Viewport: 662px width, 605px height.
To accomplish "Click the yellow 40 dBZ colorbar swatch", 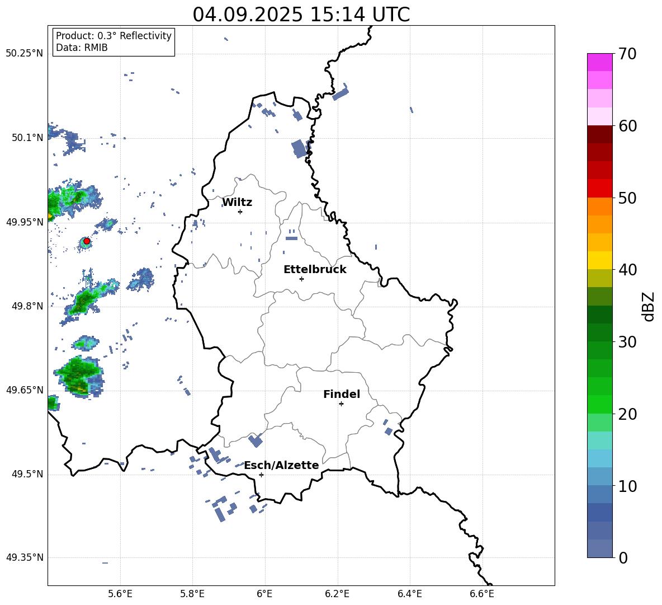I will 599,260.
